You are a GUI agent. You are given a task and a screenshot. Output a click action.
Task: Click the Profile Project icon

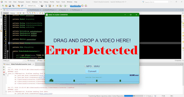point(61,6)
